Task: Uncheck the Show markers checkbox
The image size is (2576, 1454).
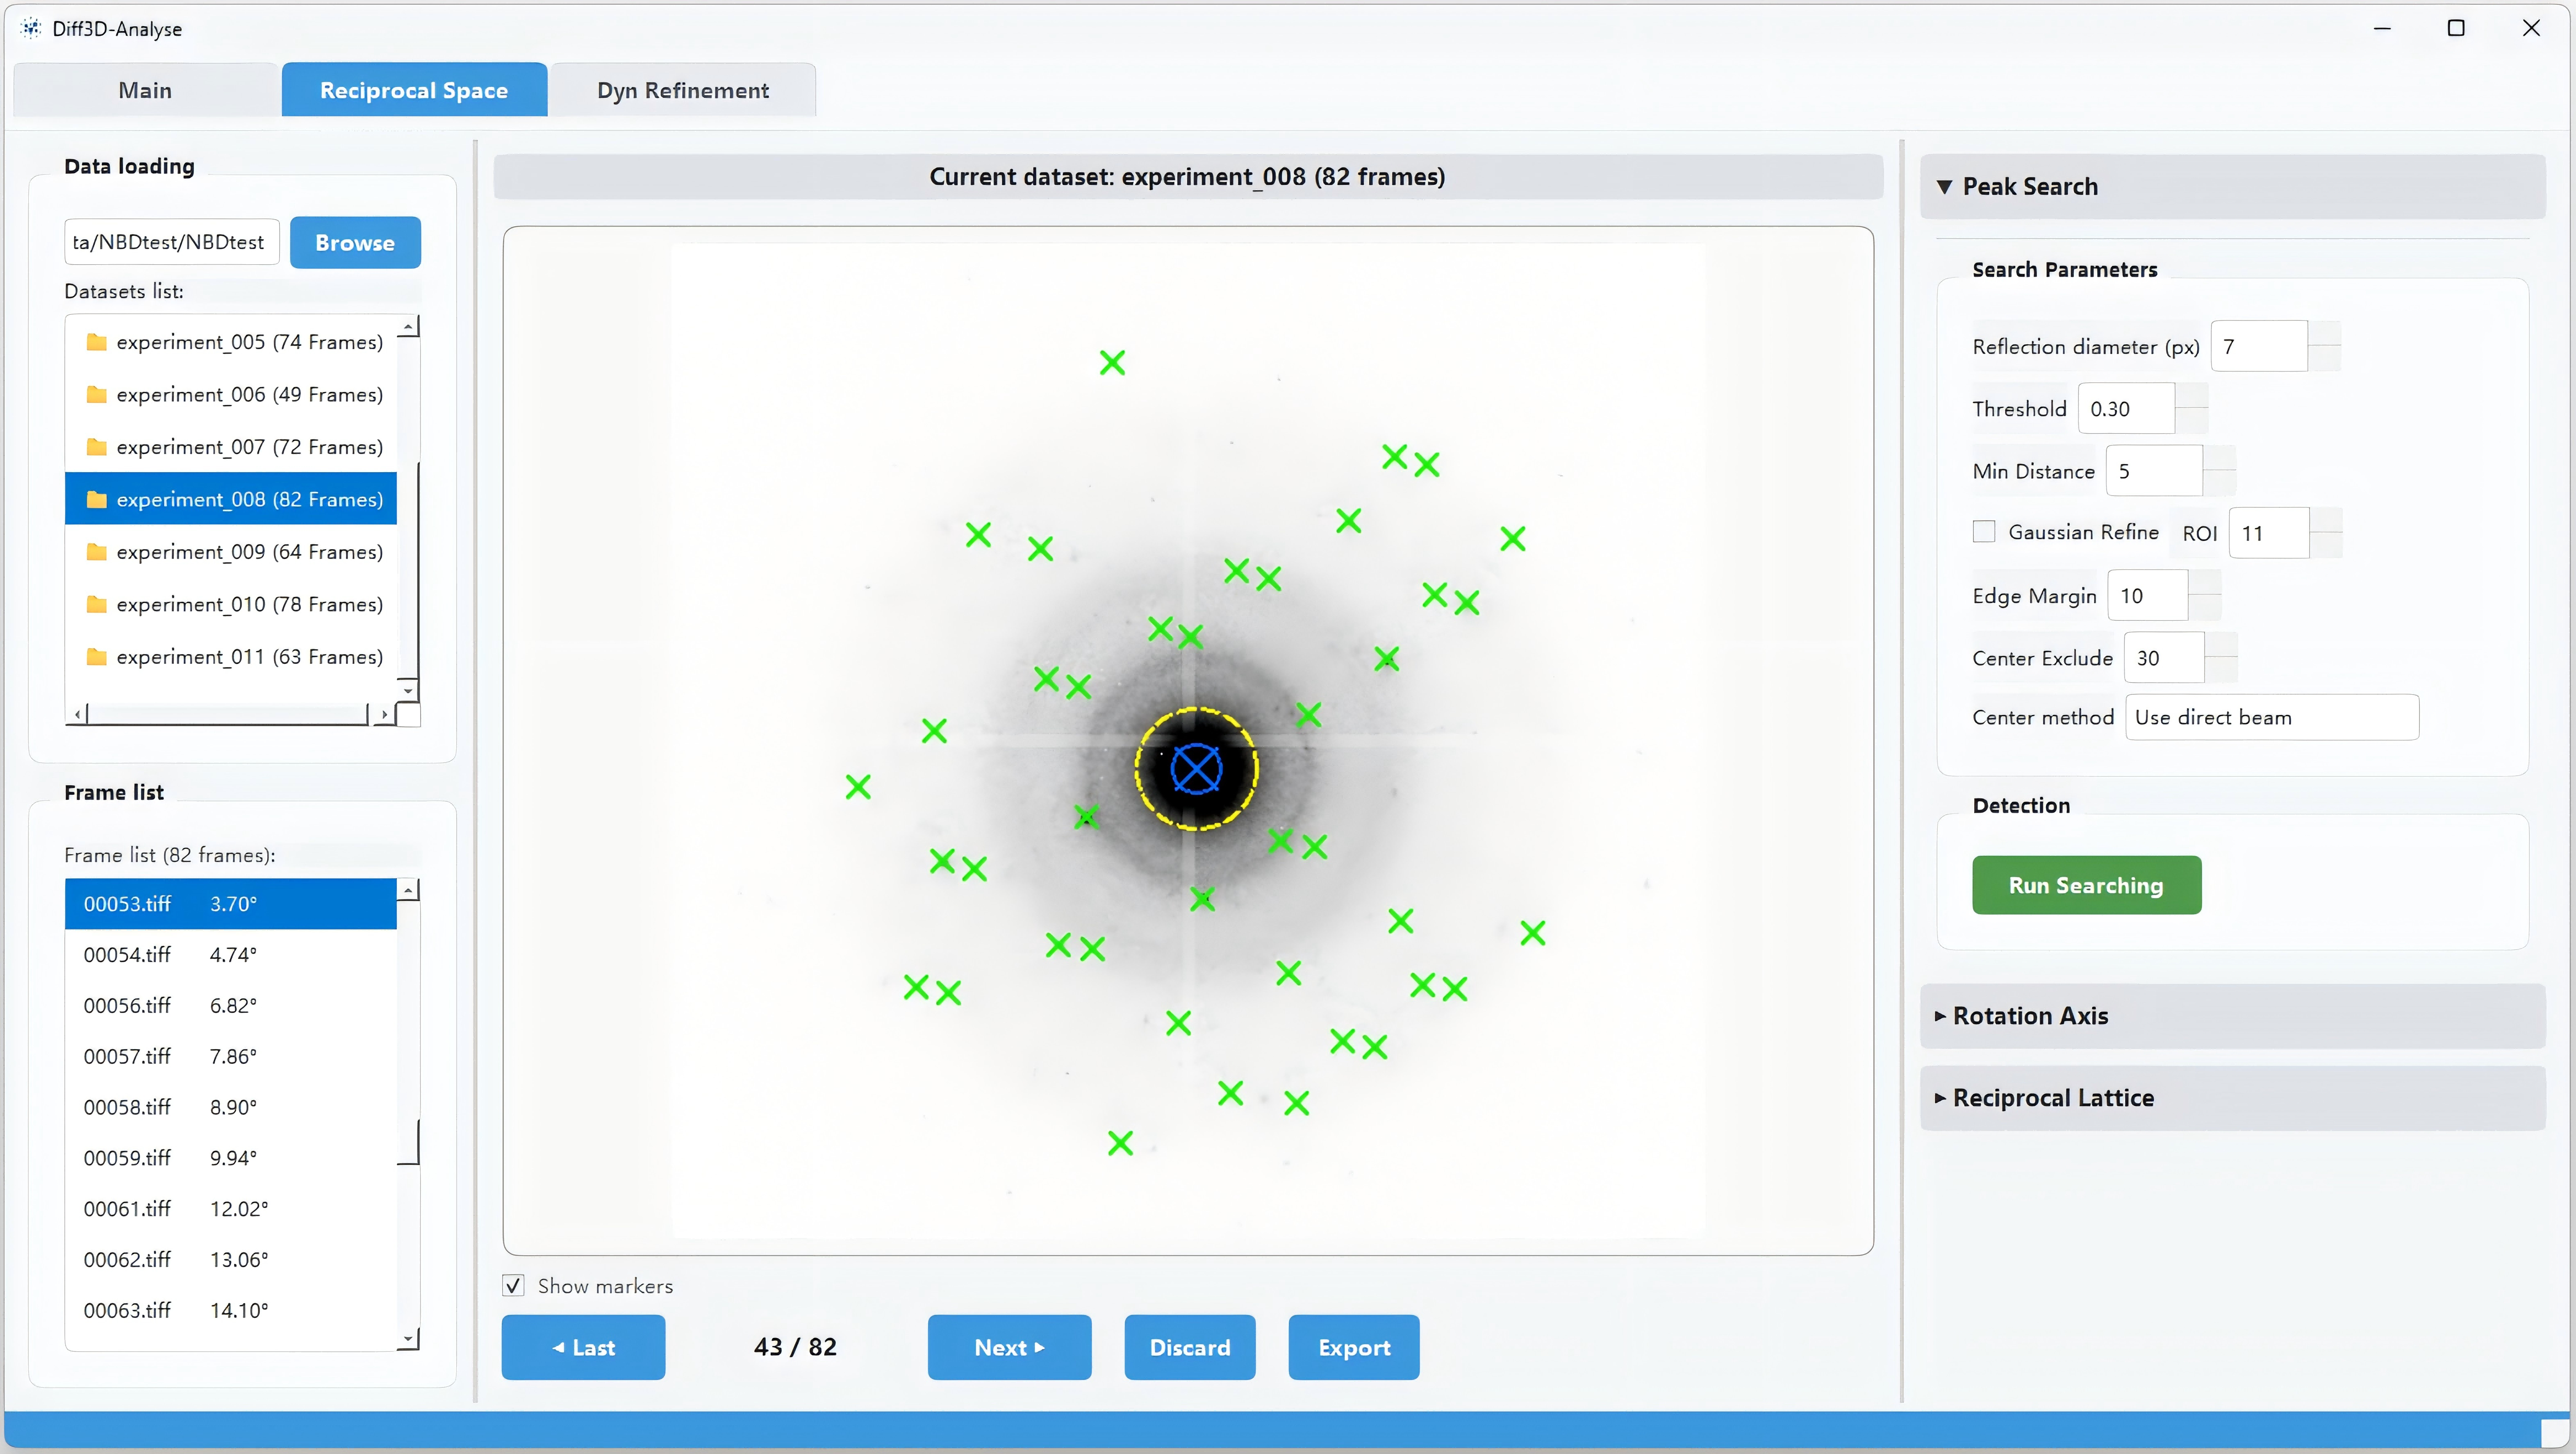Action: click(513, 1286)
